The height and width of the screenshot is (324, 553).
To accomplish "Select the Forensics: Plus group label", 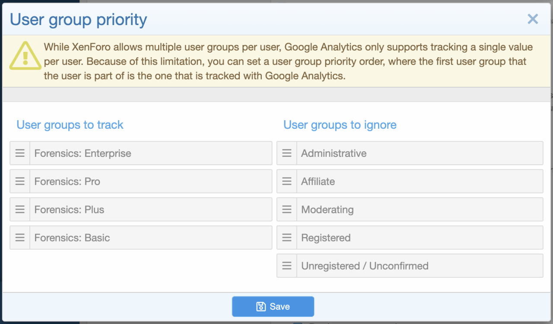I will (x=70, y=210).
